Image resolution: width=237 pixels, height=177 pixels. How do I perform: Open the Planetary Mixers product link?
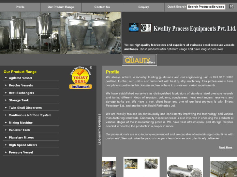click(21, 137)
